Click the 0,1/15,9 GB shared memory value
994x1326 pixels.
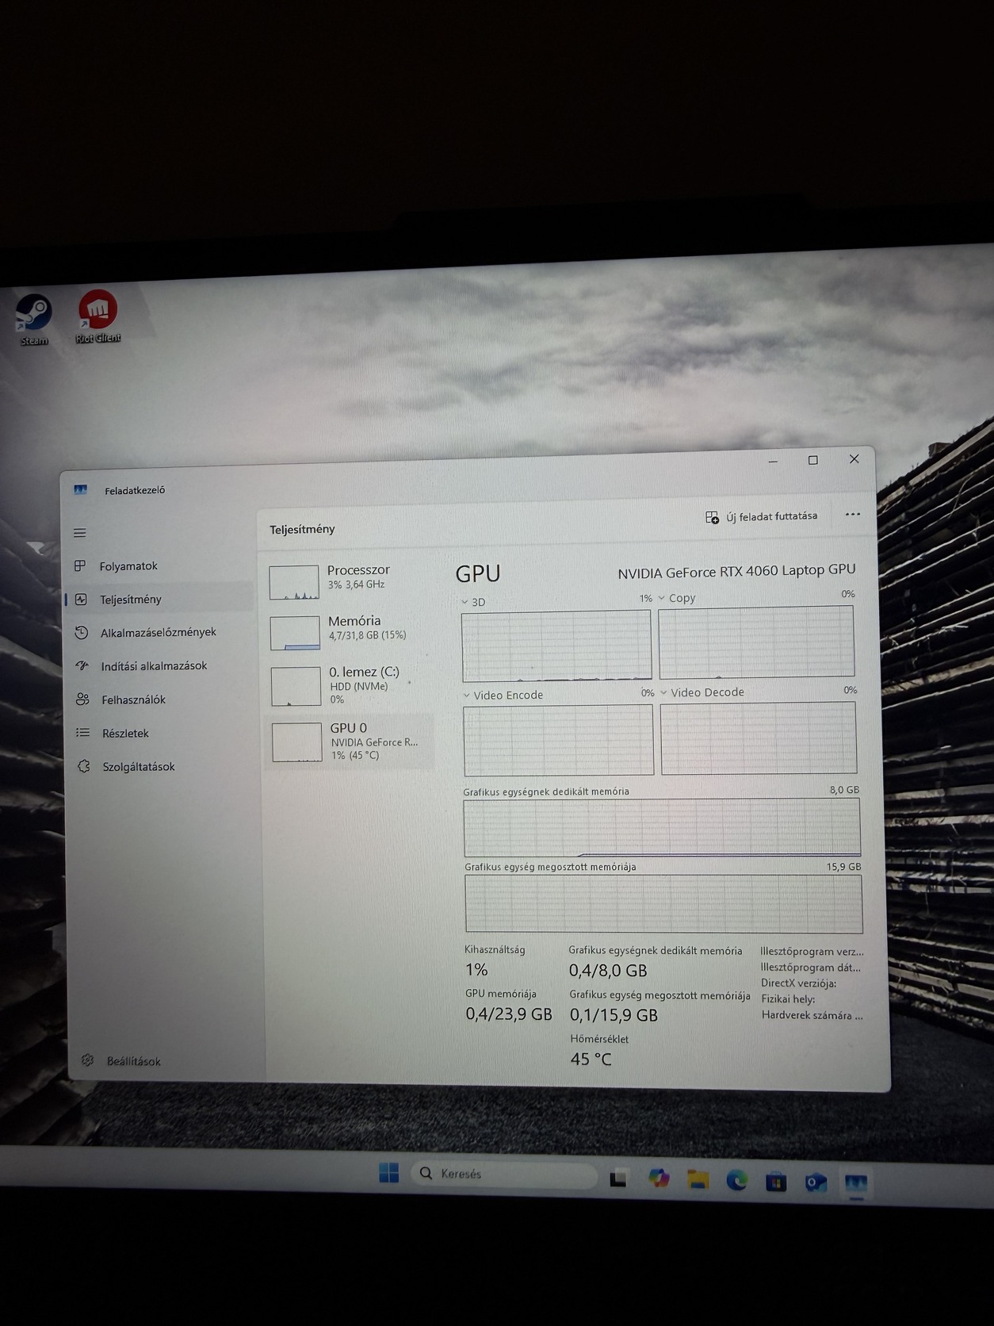(614, 1015)
